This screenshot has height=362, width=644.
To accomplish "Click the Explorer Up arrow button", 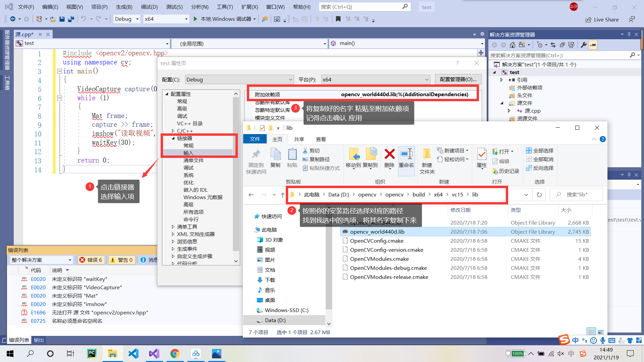I will point(283,195).
